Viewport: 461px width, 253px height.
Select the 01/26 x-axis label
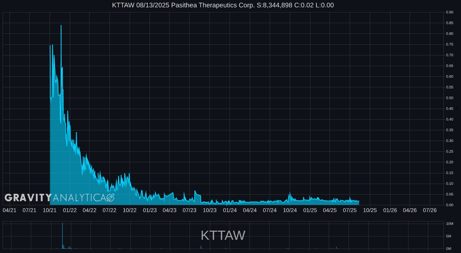pyautogui.click(x=390, y=210)
